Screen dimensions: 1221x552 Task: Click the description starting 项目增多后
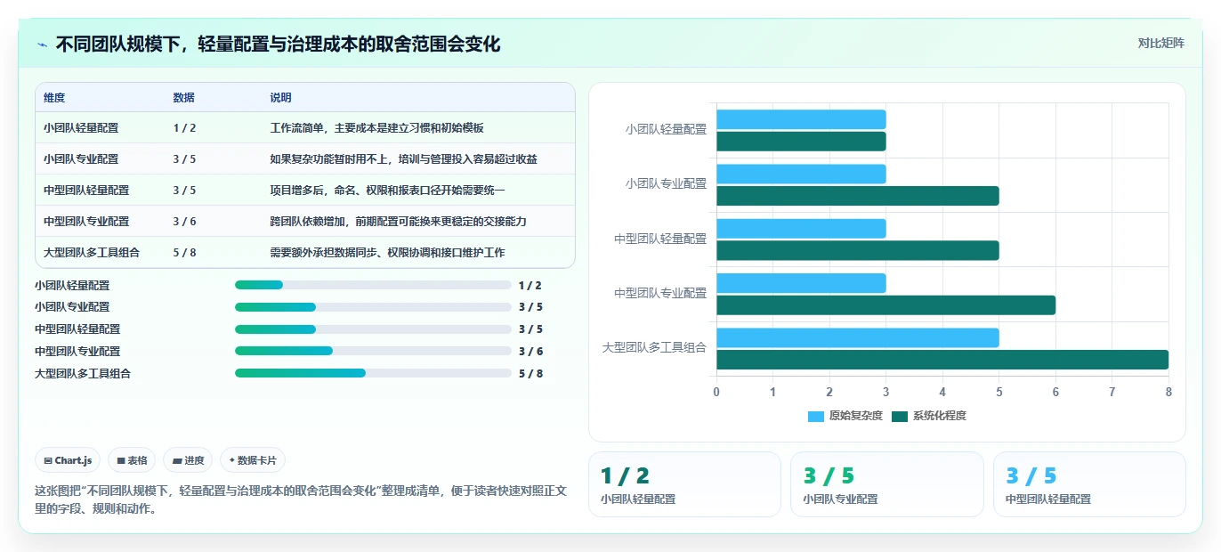[x=387, y=191]
